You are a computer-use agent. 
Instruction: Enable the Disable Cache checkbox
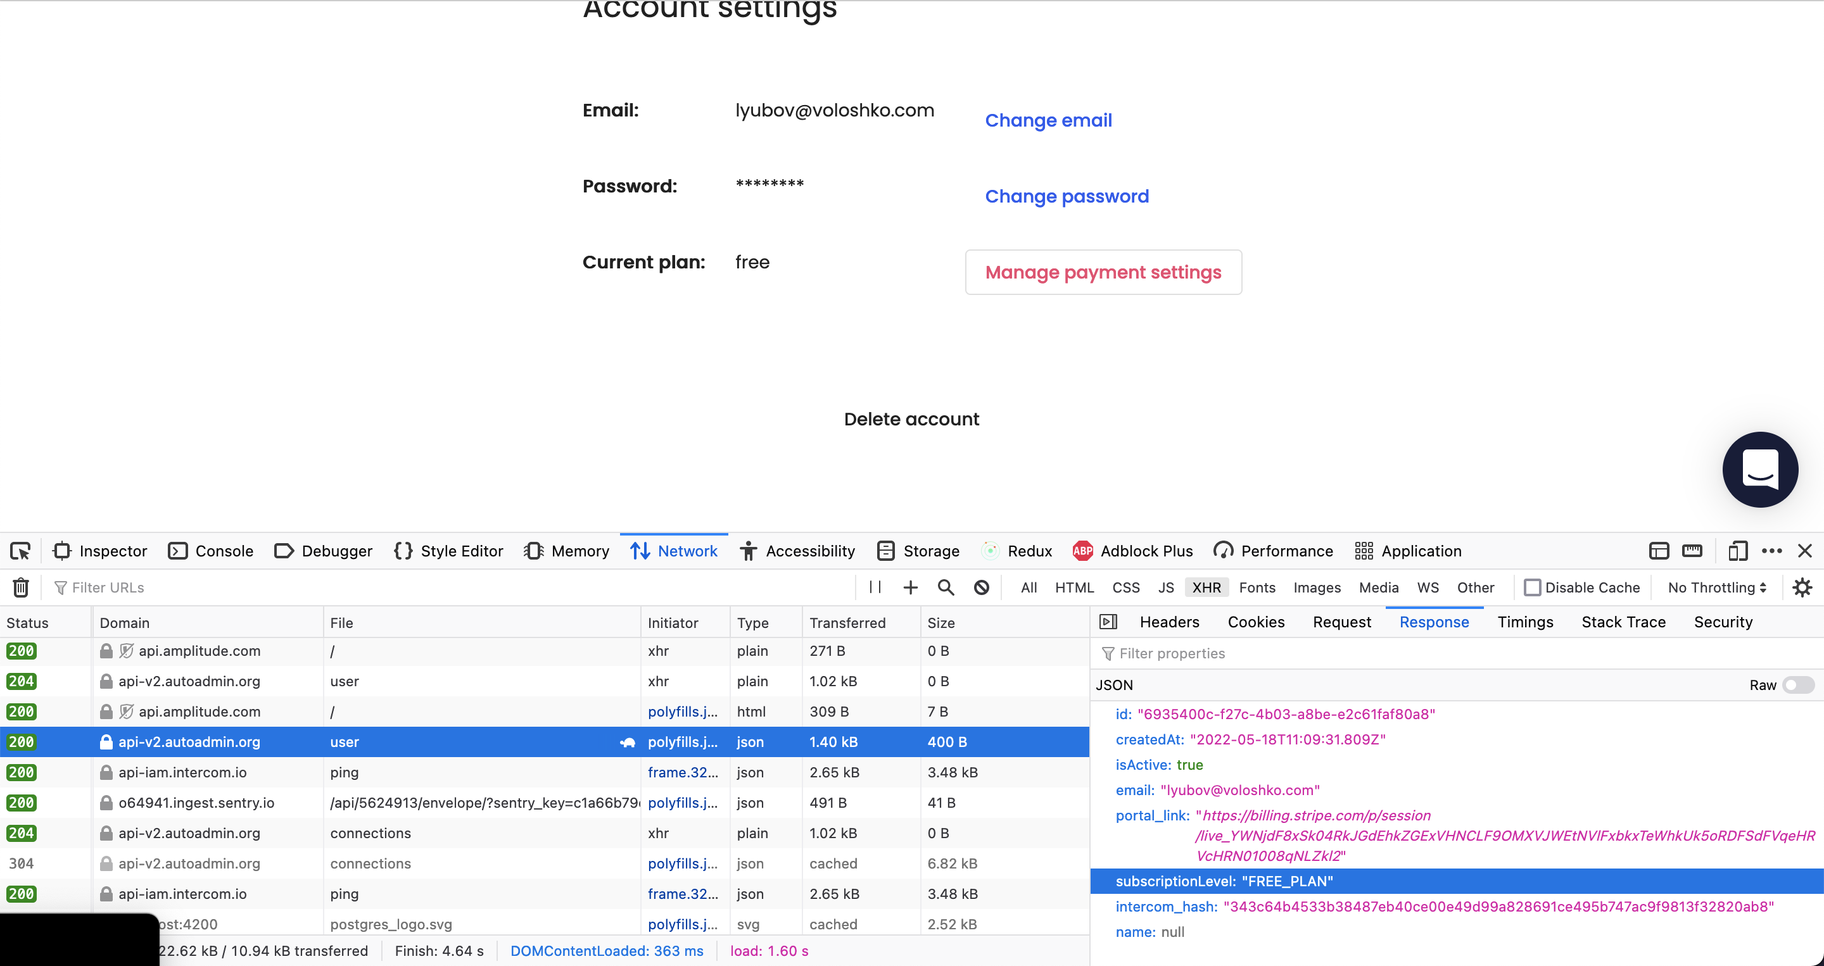point(1534,587)
